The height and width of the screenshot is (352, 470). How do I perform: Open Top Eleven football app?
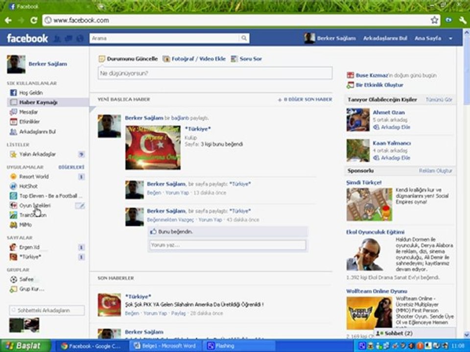click(50, 196)
